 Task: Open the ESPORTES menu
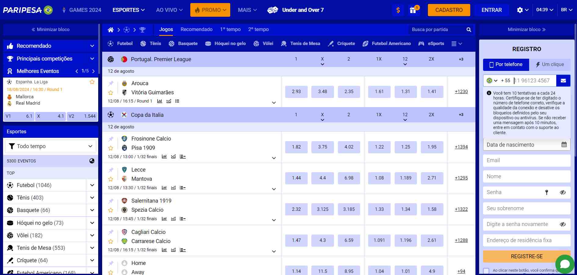pos(128,10)
